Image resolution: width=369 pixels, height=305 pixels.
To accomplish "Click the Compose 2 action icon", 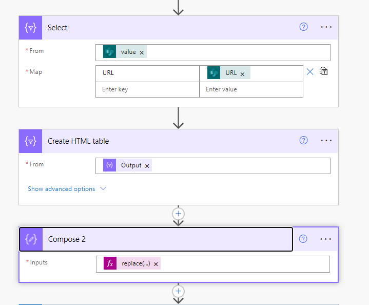I will click(x=31, y=239).
